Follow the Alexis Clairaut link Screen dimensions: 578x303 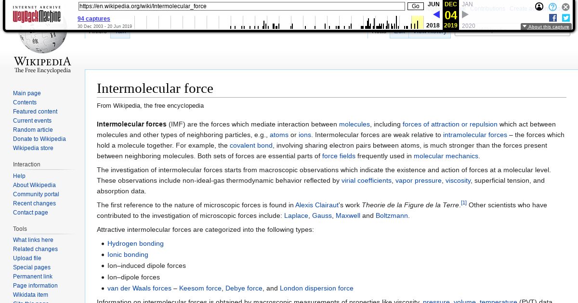coord(317,205)
